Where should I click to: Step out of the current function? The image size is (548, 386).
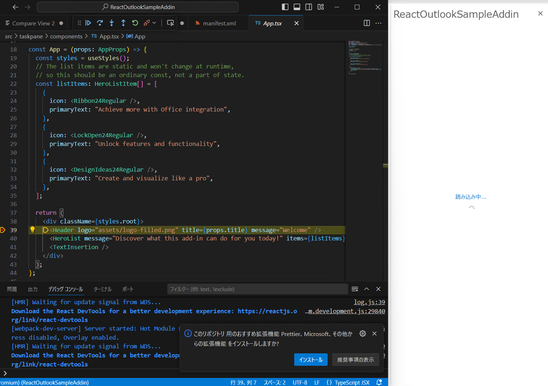(123, 23)
